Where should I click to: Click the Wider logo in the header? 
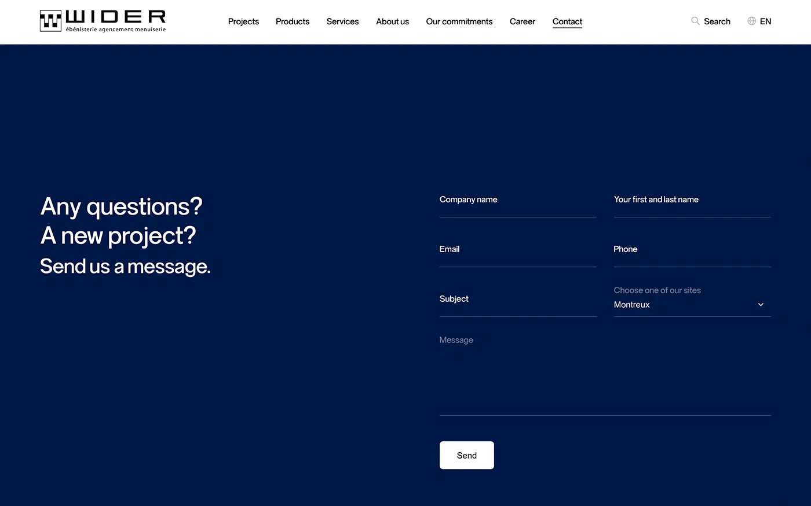pos(103,21)
